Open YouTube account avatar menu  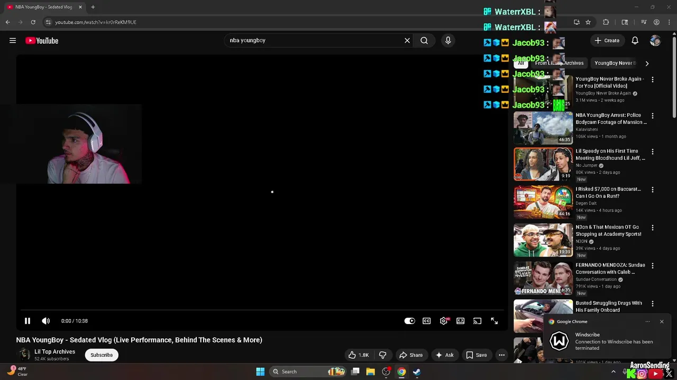(655, 41)
